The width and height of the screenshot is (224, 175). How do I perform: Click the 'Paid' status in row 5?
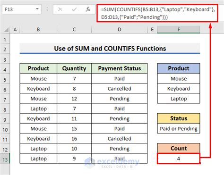tap(119, 78)
